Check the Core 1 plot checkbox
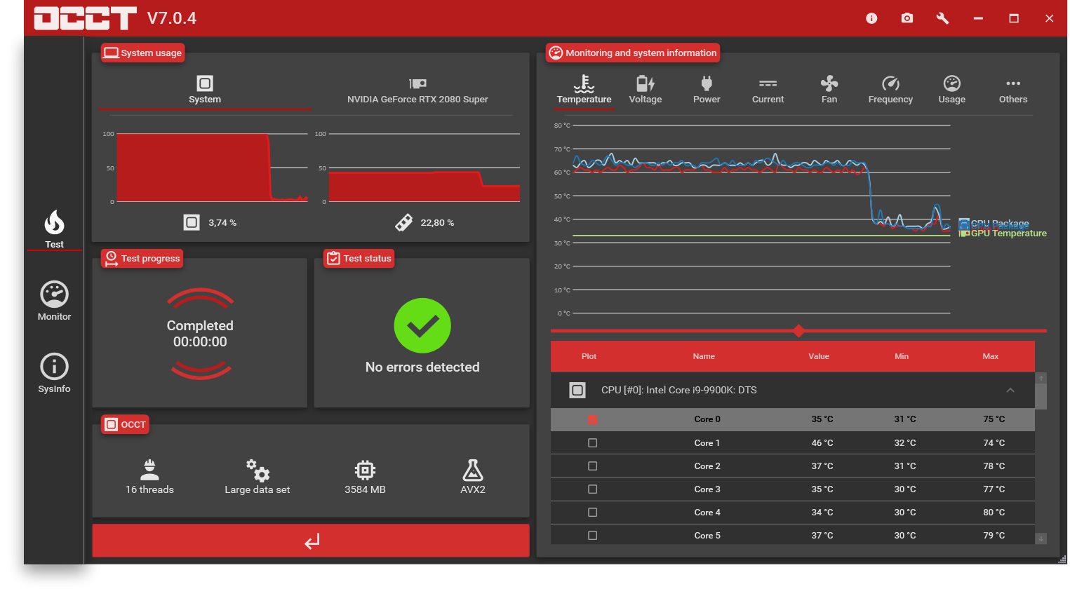Viewport: 1070px width, 596px height. tap(593, 443)
